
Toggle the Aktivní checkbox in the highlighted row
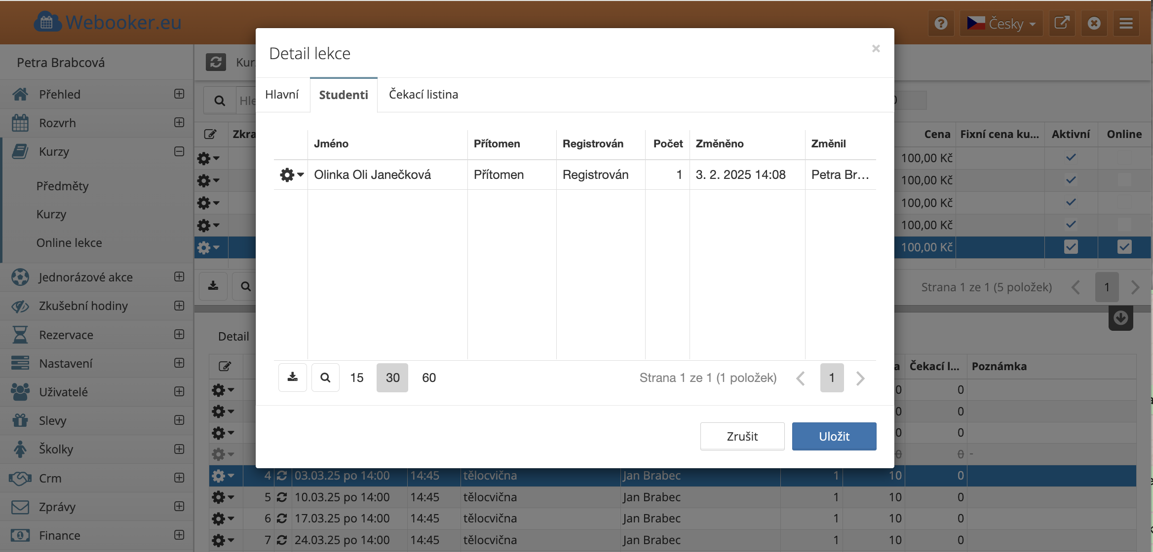click(1071, 247)
